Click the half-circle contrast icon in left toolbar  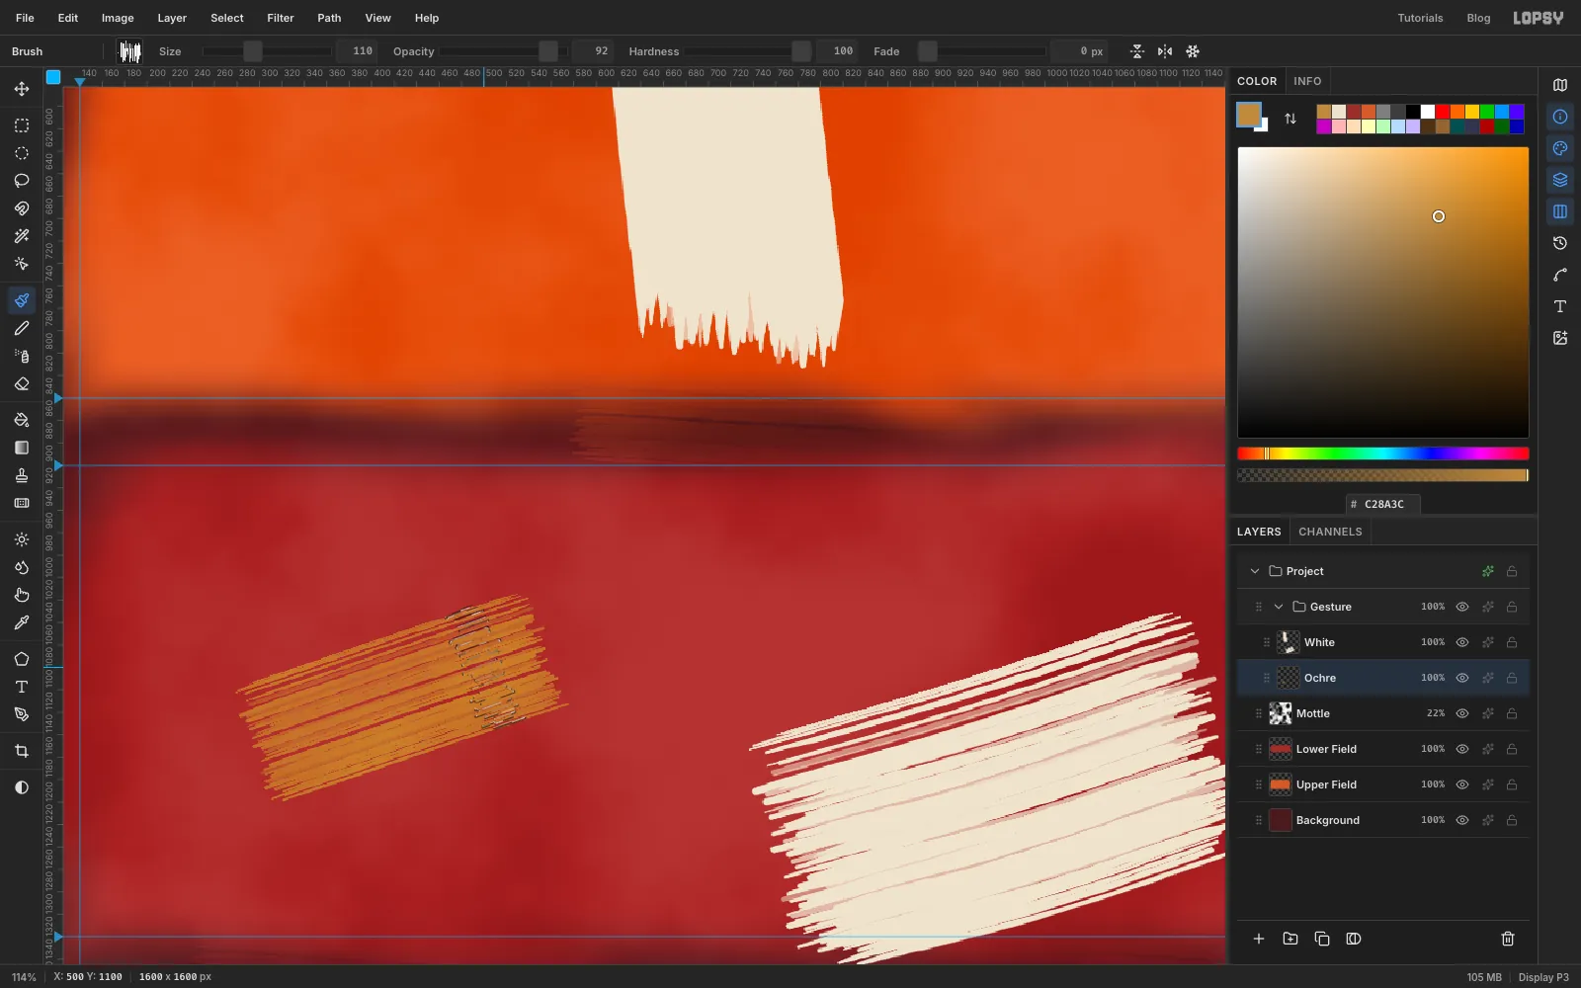(22, 787)
